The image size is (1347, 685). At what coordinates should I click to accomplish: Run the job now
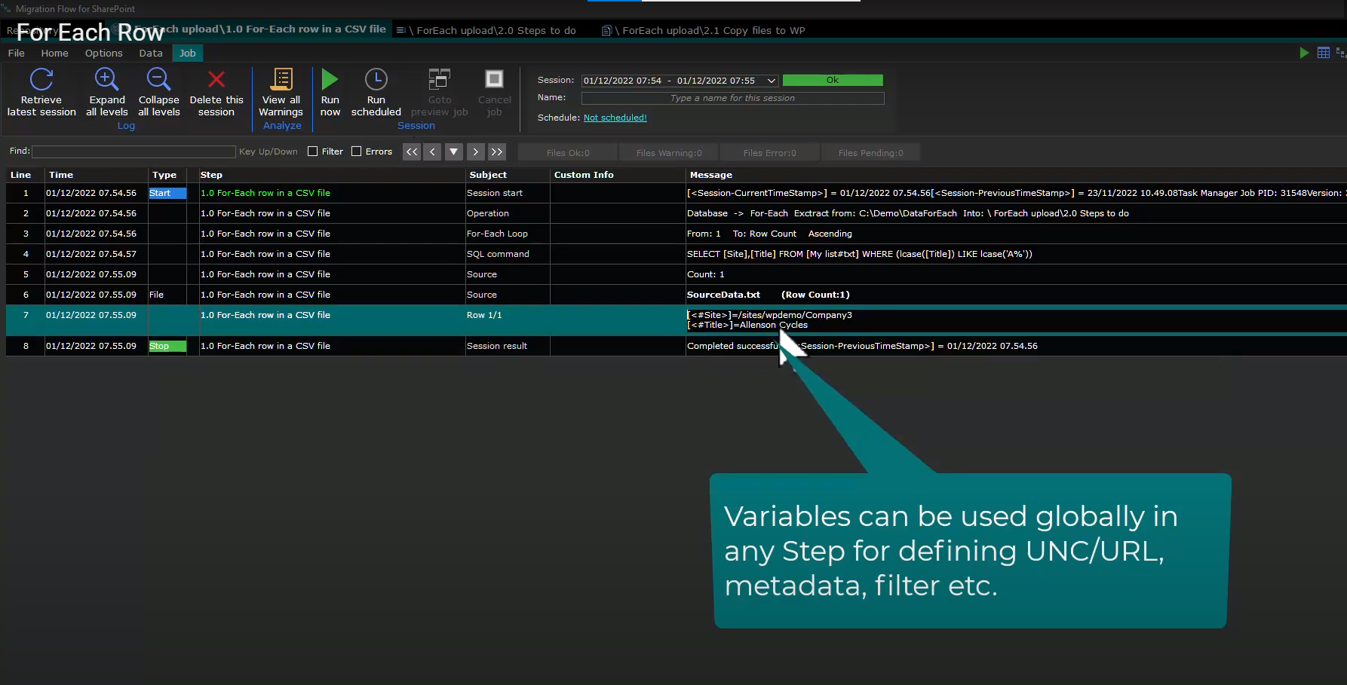330,93
